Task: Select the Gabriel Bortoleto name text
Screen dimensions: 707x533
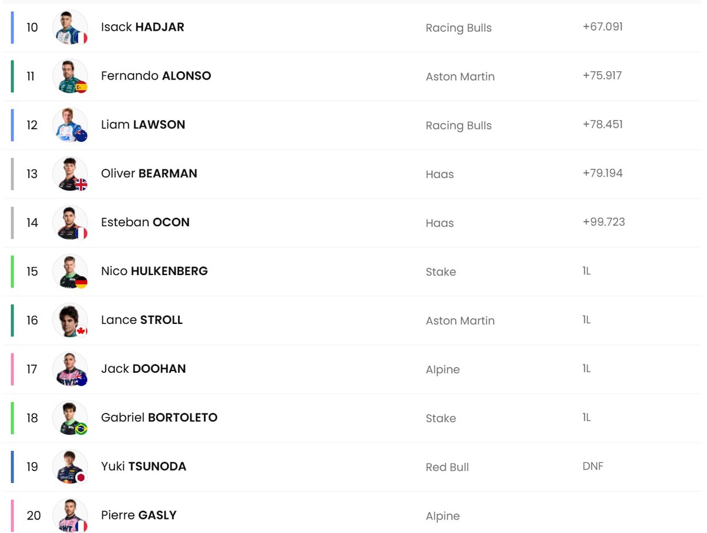Action: point(159,418)
